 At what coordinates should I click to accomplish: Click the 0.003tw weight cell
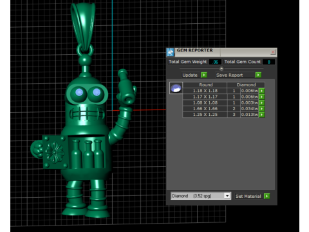(x=250, y=103)
